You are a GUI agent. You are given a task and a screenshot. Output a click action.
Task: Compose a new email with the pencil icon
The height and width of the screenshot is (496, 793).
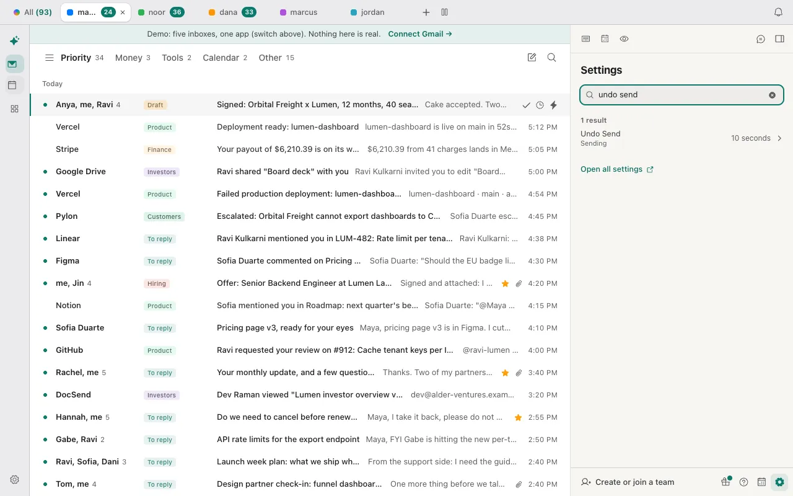click(x=532, y=58)
